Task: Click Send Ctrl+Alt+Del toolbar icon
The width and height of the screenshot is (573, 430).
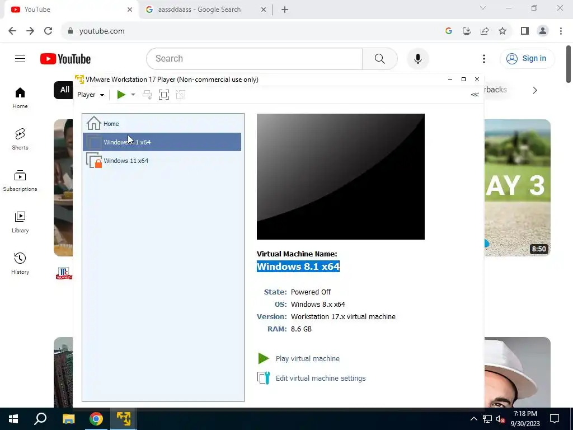Action: pos(147,95)
